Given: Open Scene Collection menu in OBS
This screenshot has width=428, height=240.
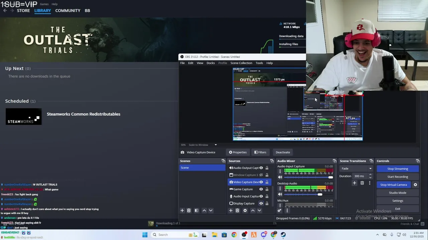Looking at the screenshot, I should [241, 63].
